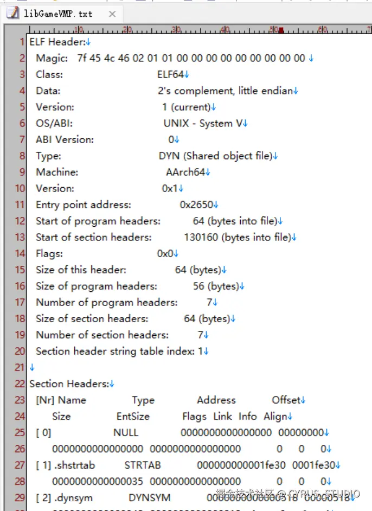
Task: Click the 'ELF64' class value
Action: 170,74
